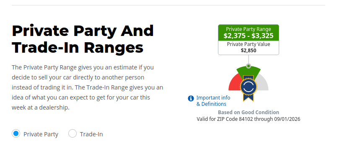The height and width of the screenshot is (161, 337).
Task: Click the connector line above the gauge
Action: 249,59
